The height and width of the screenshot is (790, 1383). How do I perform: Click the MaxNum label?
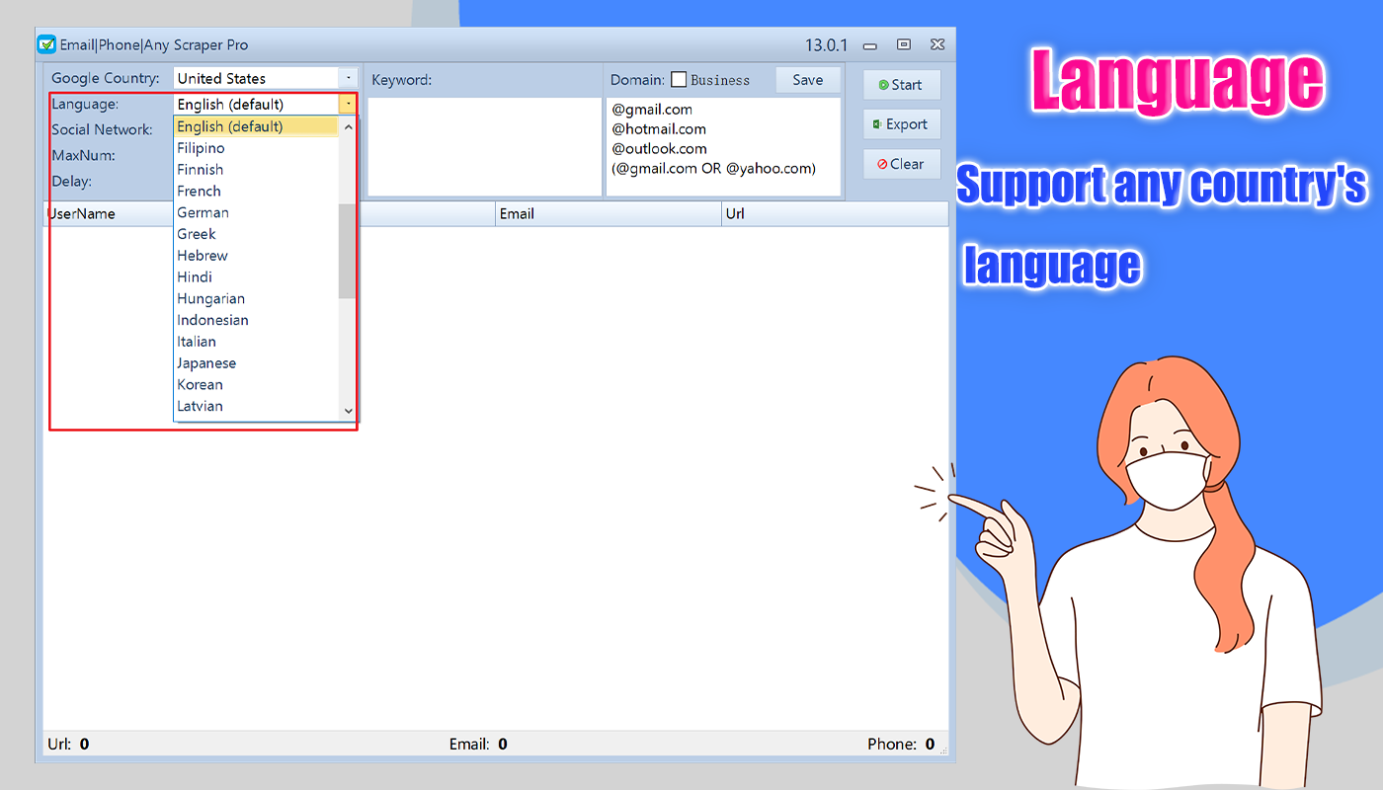[83, 155]
